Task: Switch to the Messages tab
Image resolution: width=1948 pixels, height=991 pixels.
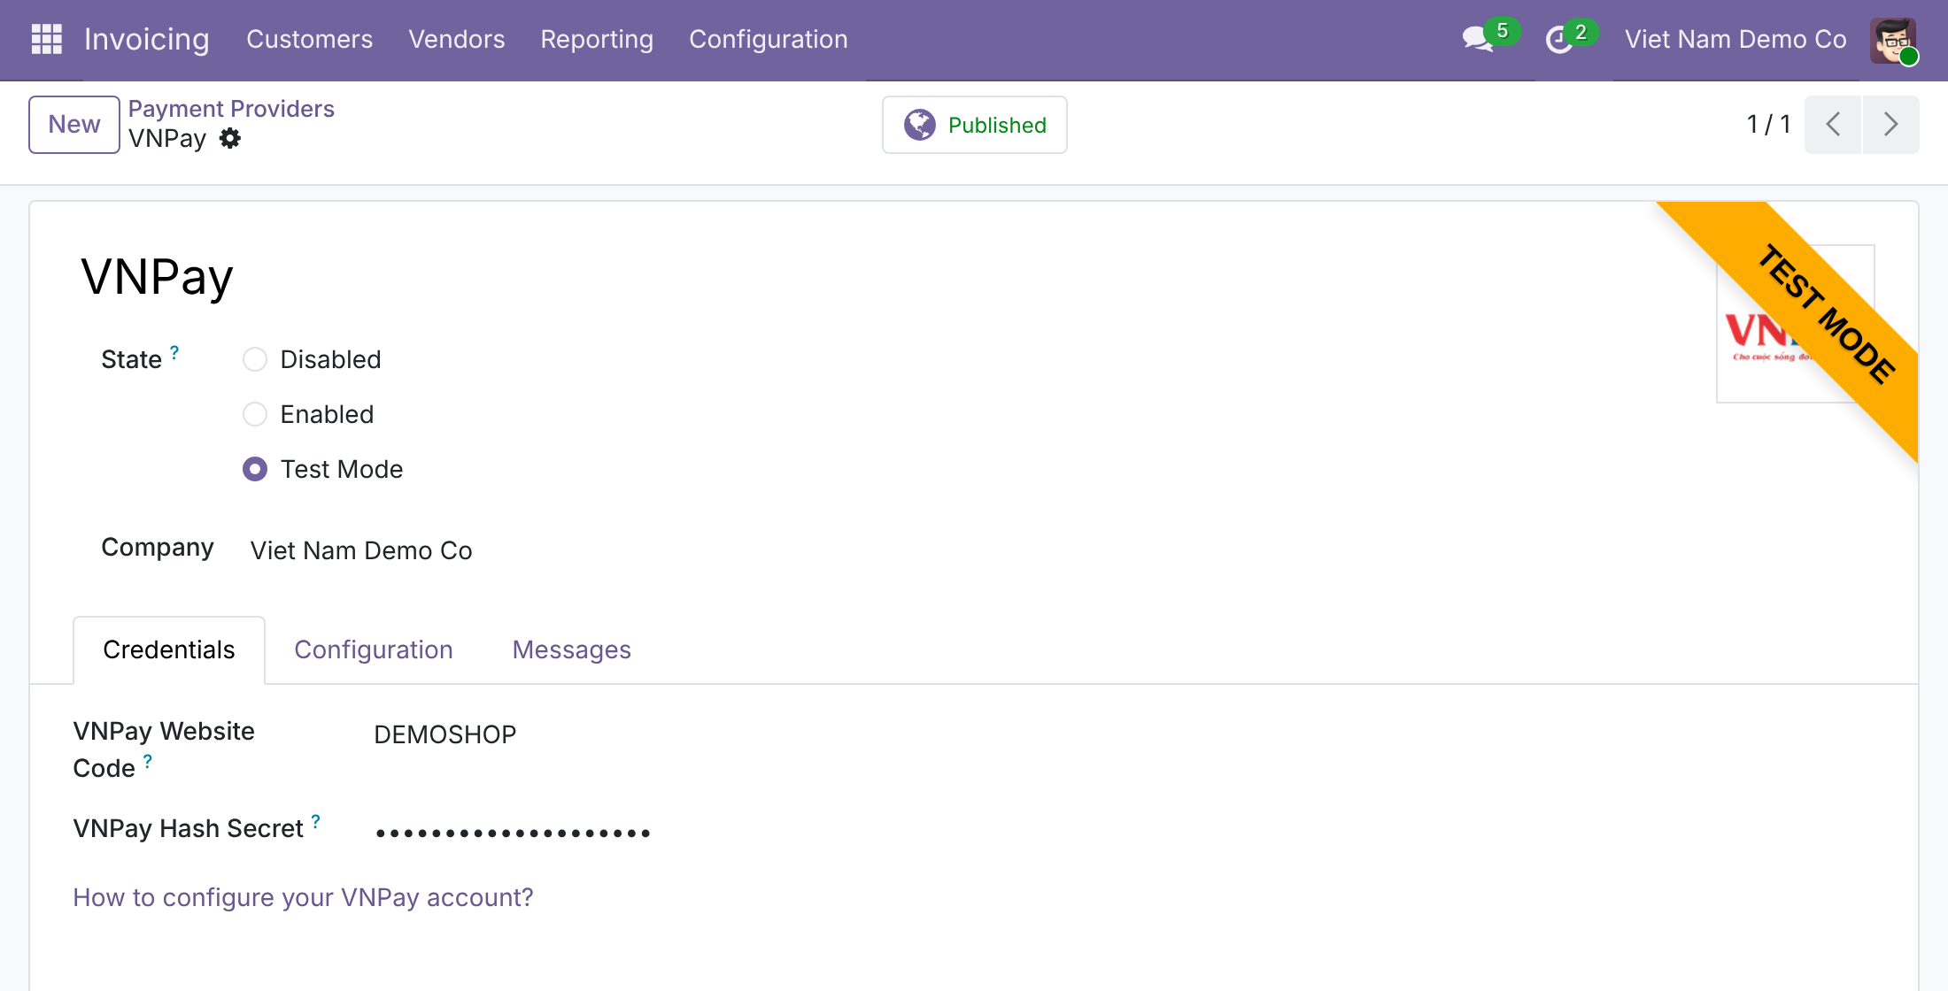Action: pyautogui.click(x=572, y=649)
